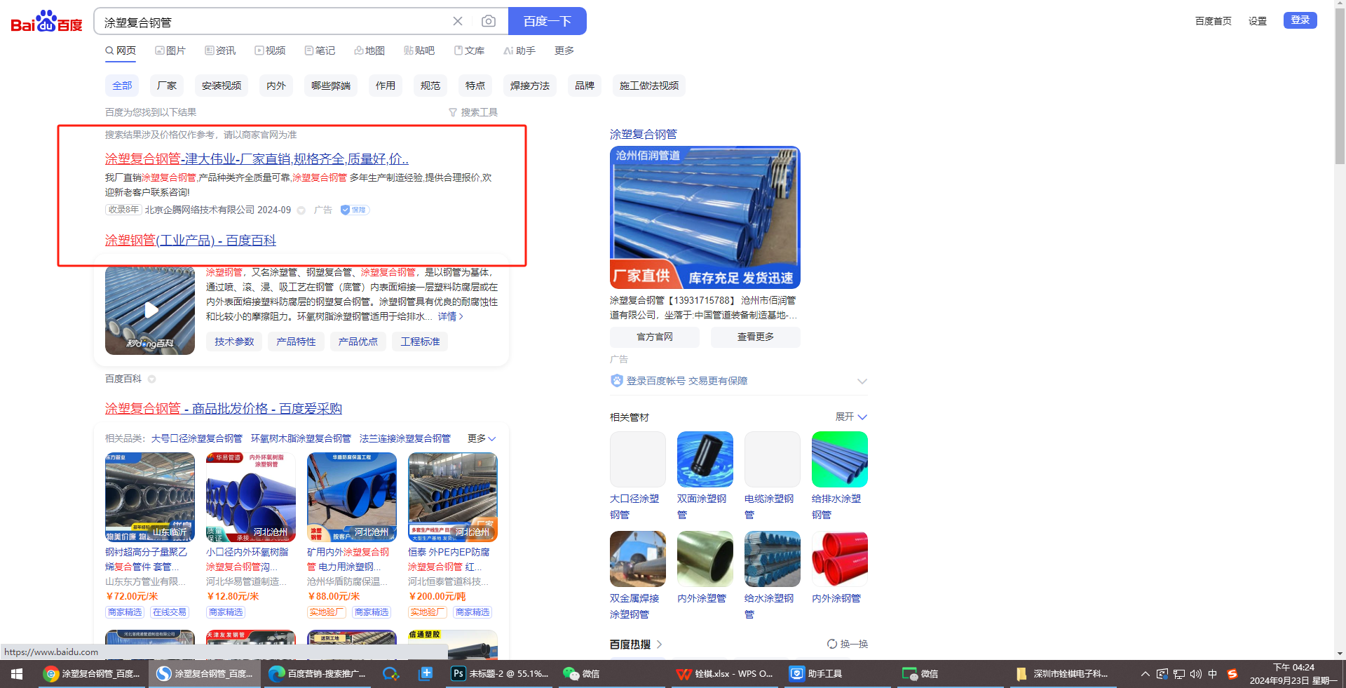
Task: Click the 登录 button
Action: pyautogui.click(x=1300, y=20)
